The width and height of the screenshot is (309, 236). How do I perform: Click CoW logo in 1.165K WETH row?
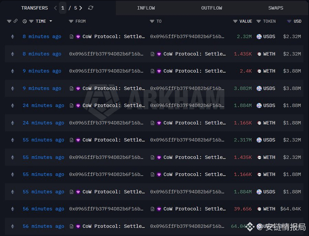(x=159, y=123)
